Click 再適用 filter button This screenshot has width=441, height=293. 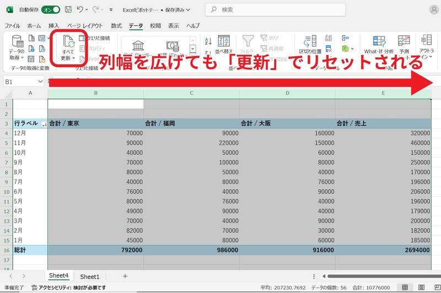click(272, 48)
